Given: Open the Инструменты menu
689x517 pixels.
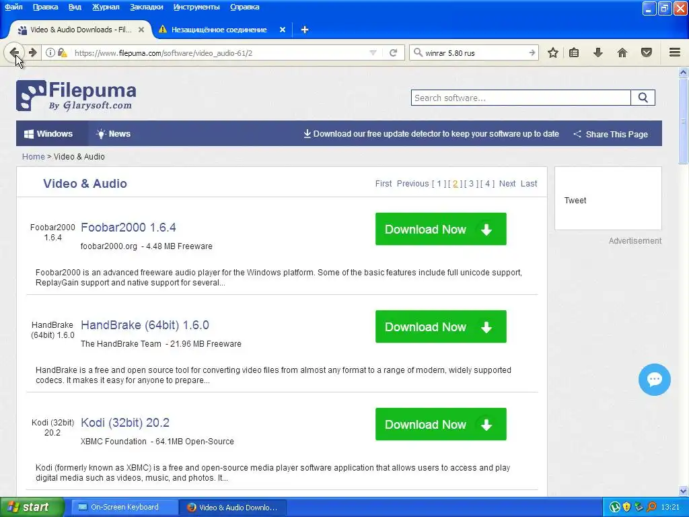Looking at the screenshot, I should (x=196, y=7).
